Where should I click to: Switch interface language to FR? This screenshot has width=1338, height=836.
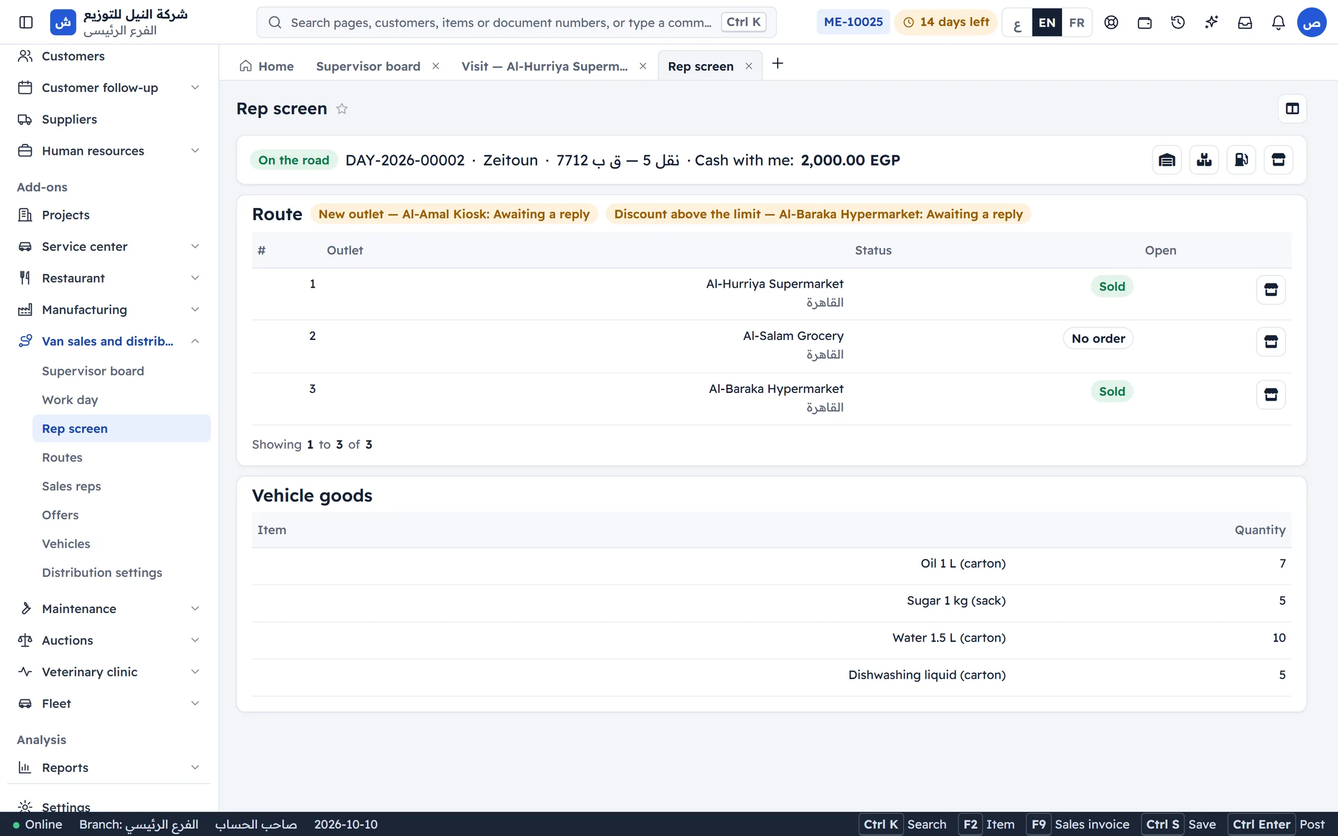(x=1077, y=22)
